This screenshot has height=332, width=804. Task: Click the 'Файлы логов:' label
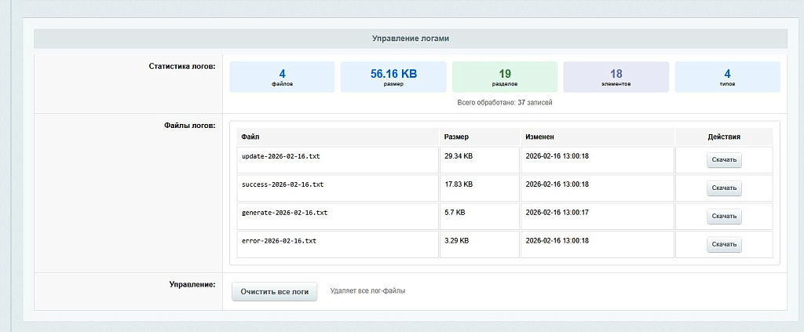[x=190, y=126]
